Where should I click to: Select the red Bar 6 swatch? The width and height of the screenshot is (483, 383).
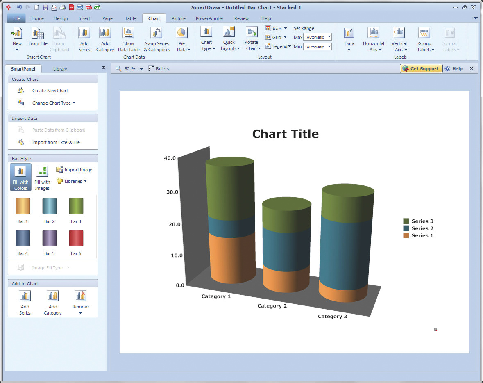click(76, 238)
